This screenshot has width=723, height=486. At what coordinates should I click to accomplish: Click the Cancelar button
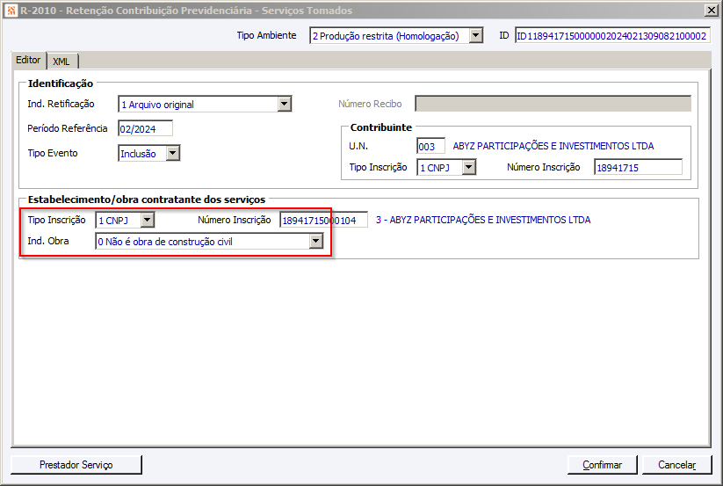[x=677, y=465]
